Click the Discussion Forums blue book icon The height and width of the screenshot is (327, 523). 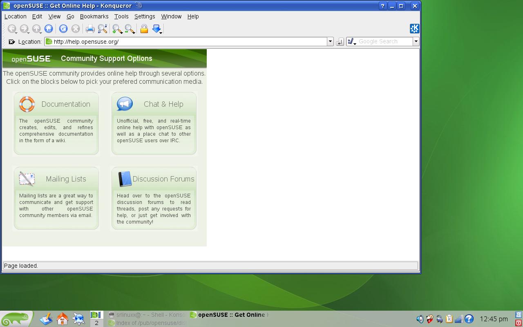click(x=125, y=179)
